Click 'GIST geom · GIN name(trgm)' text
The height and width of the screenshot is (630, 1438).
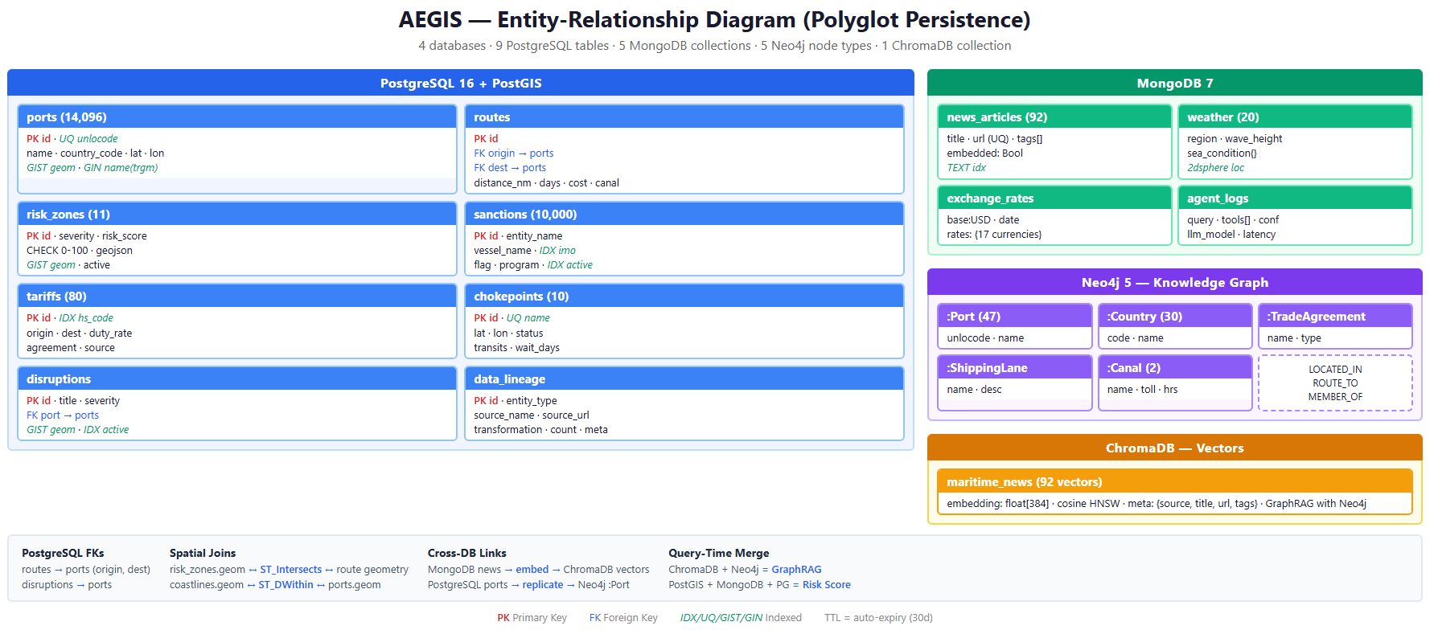92,168
